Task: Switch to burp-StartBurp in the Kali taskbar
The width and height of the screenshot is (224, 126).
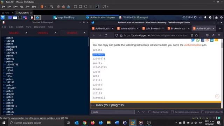Action: (x=64, y=17)
